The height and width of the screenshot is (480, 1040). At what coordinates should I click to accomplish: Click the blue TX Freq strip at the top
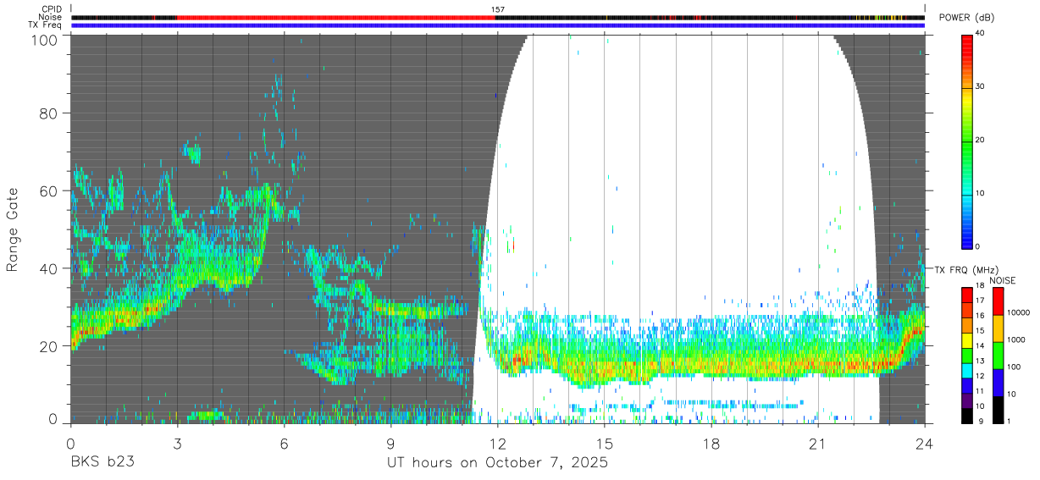tap(498, 25)
